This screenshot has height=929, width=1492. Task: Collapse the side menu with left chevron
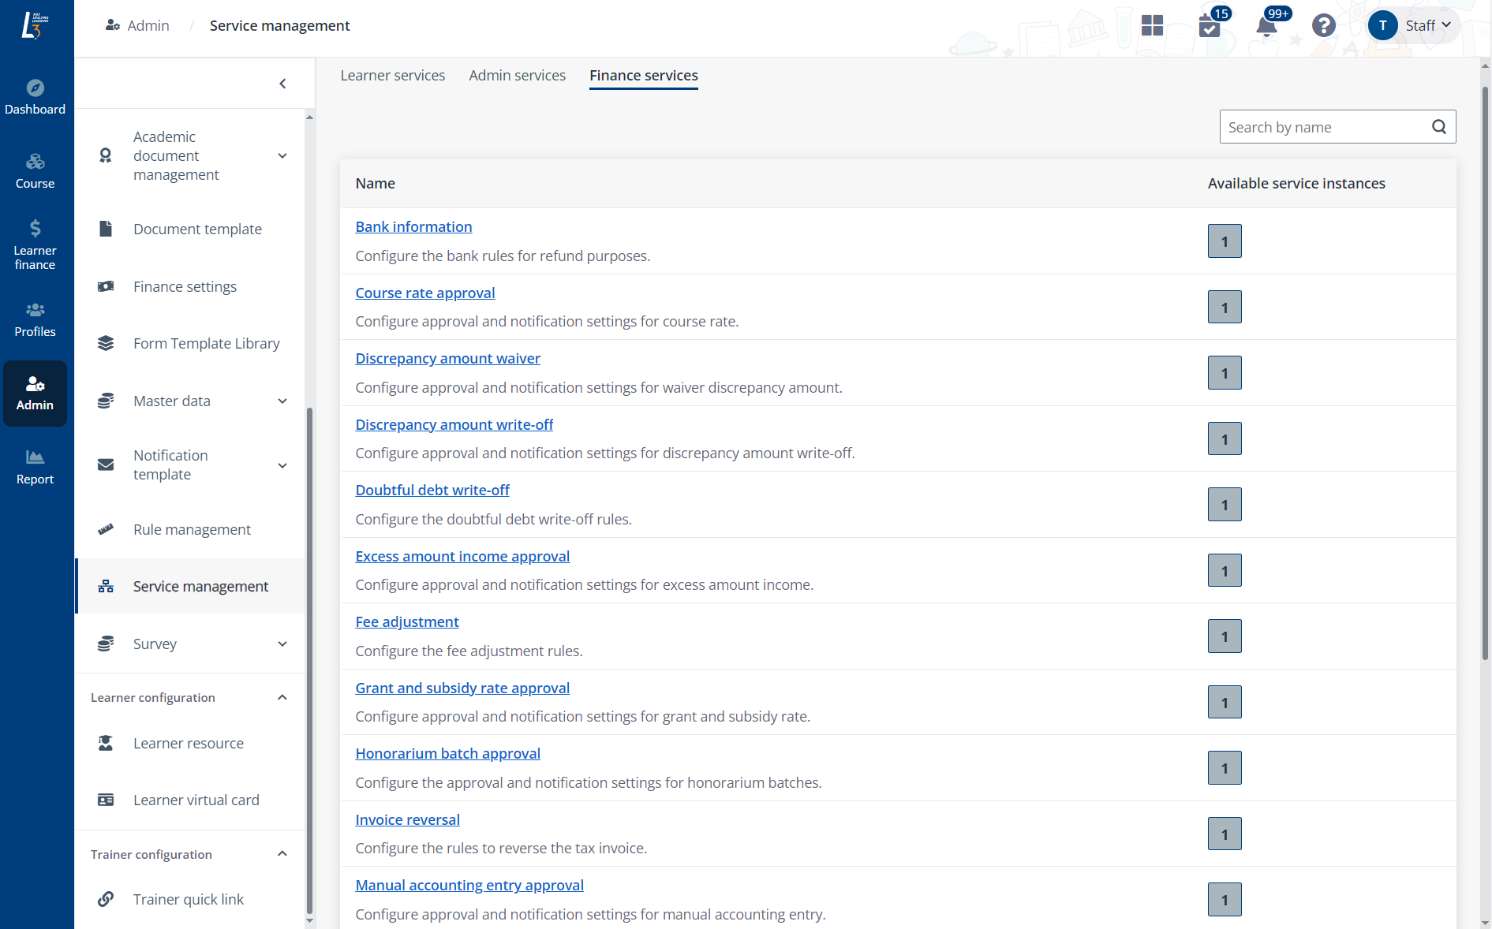pos(282,84)
